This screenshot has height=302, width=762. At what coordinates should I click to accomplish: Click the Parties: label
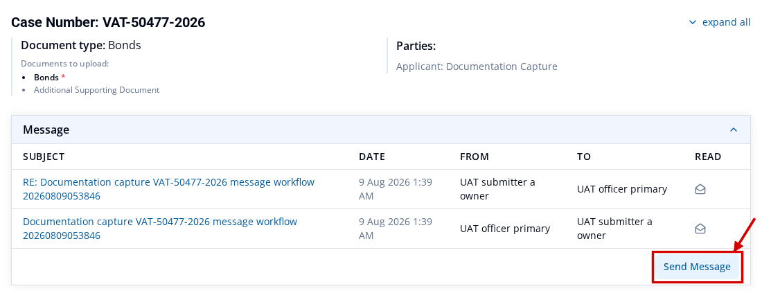pos(416,46)
